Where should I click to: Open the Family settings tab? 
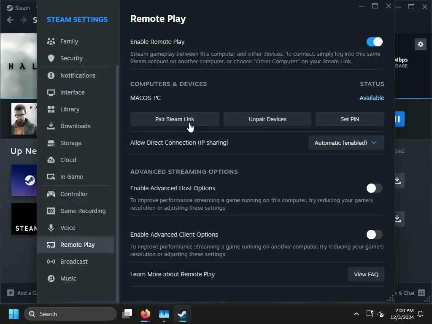(76, 41)
